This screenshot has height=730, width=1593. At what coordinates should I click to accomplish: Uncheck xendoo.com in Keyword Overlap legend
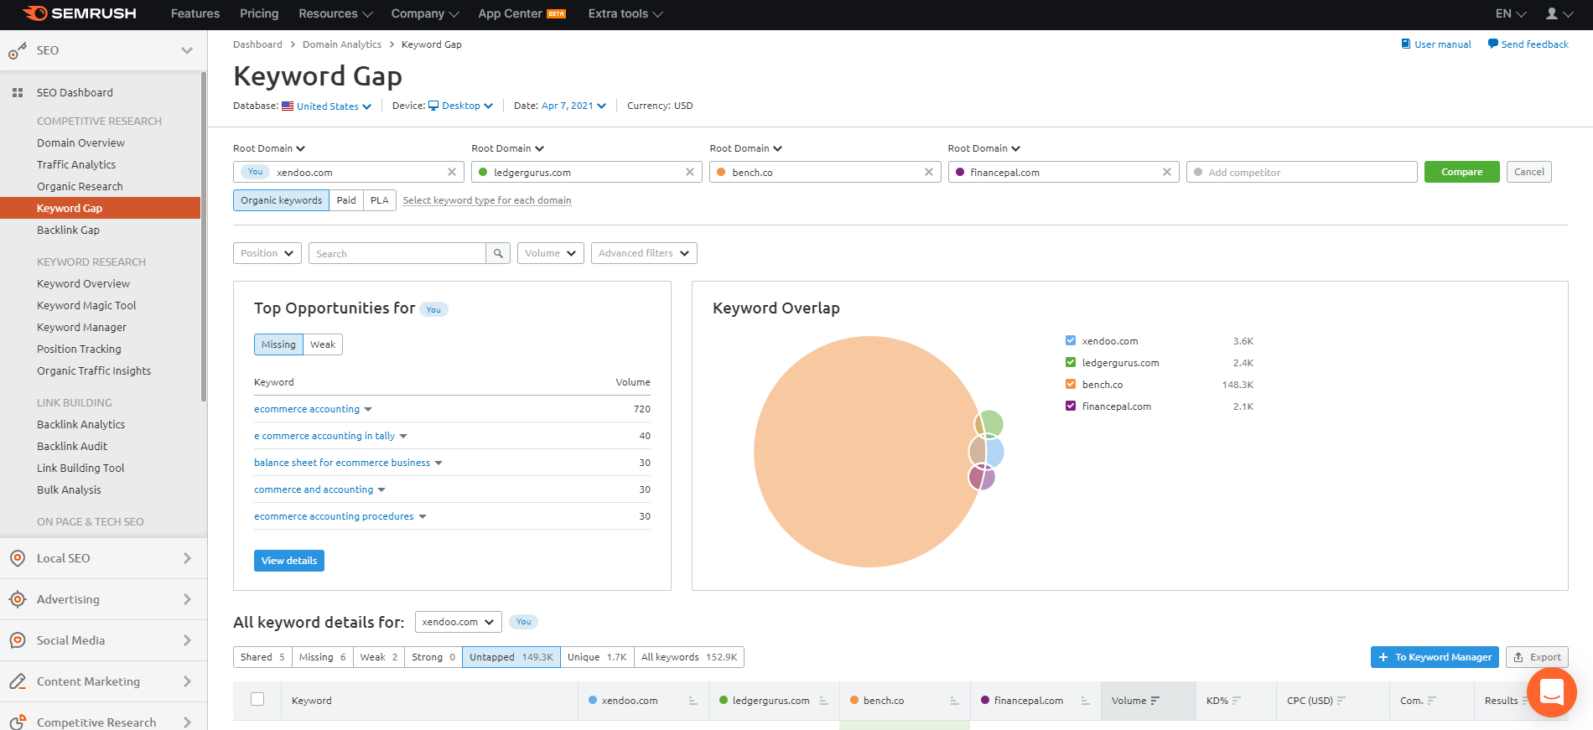point(1071,341)
